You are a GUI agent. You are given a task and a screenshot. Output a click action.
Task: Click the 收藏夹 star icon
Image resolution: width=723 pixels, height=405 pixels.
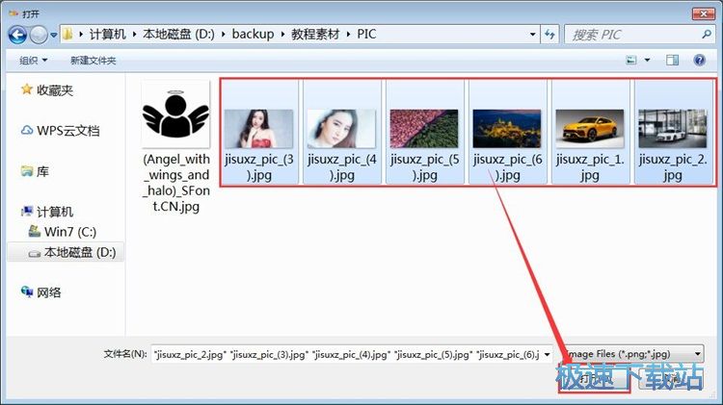pyautogui.click(x=27, y=89)
